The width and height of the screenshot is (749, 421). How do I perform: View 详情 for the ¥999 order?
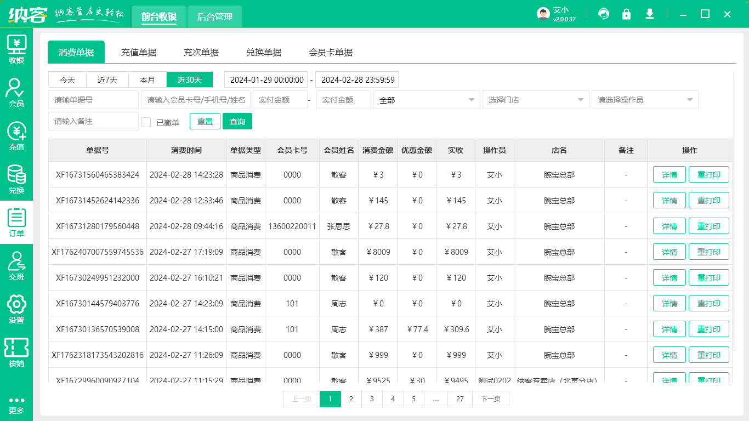pos(669,355)
